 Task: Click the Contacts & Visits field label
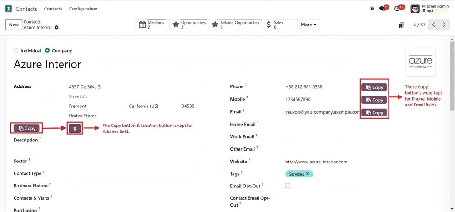coord(31,198)
